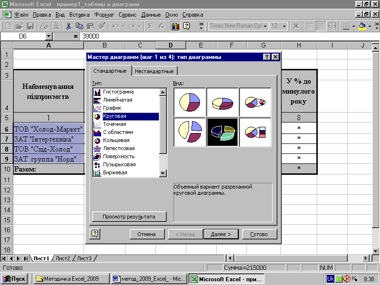Click the Center alignment icon

pos(321,26)
